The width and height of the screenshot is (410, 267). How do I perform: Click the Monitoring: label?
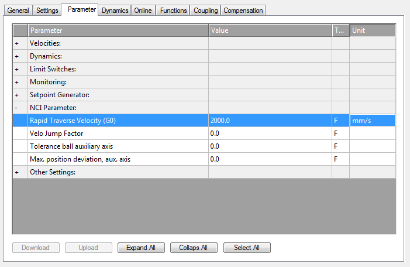click(48, 82)
